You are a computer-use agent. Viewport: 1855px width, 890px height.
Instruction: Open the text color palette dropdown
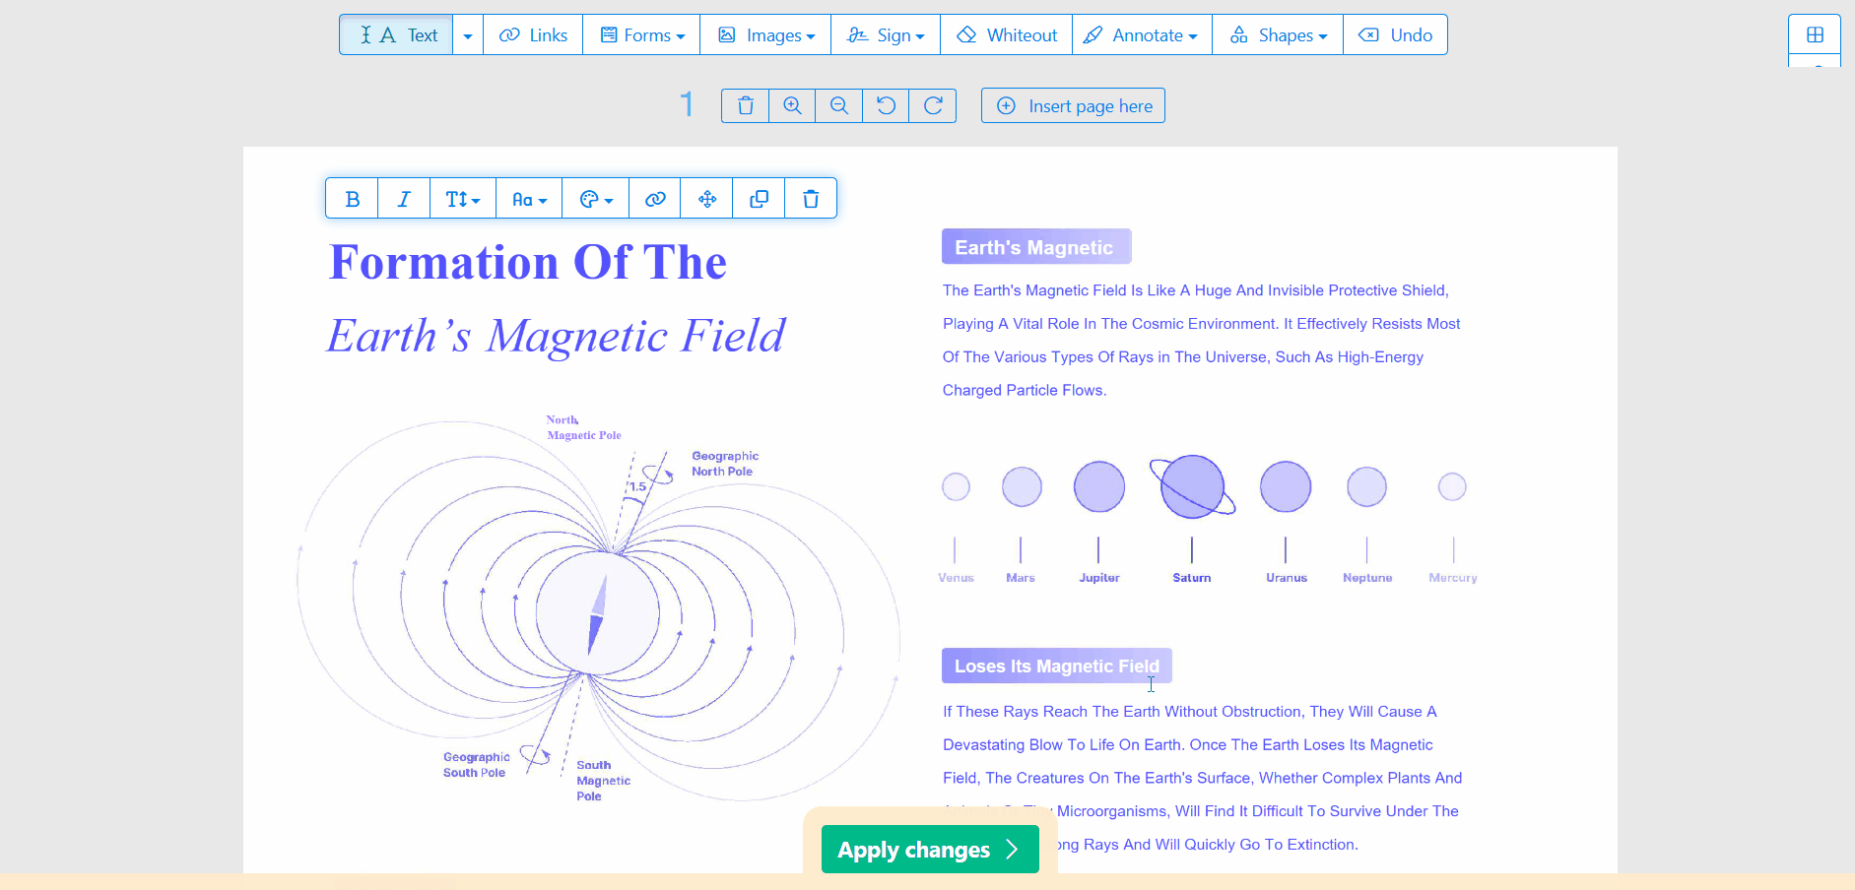pyautogui.click(x=596, y=199)
